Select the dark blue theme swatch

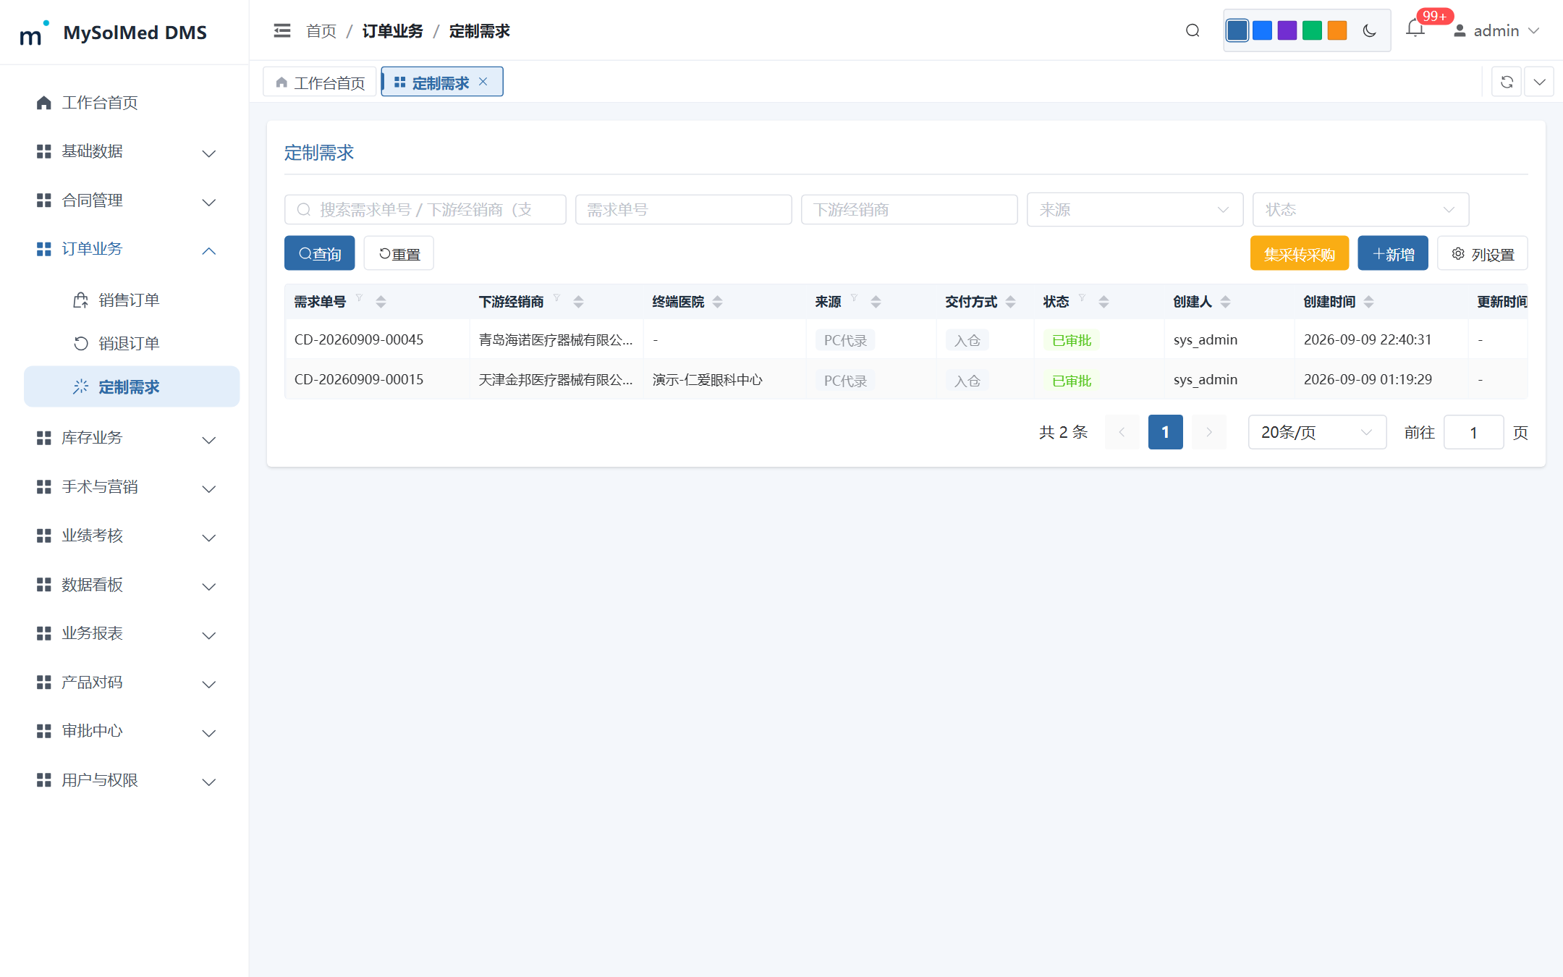1237,30
